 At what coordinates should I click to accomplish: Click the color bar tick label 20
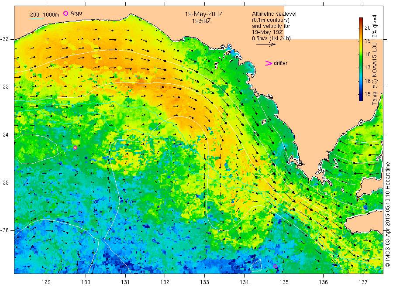(367, 27)
